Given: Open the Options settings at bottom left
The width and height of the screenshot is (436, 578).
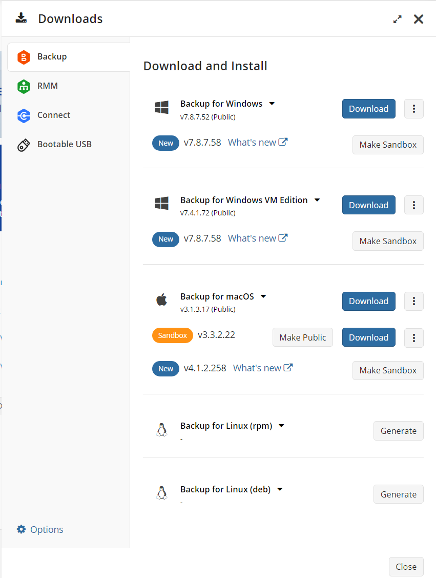Looking at the screenshot, I should coord(39,529).
